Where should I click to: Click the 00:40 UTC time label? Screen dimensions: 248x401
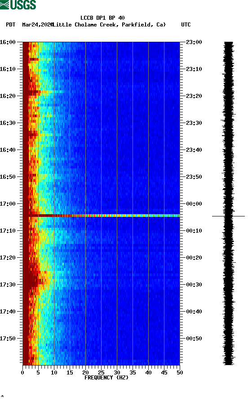click(x=194, y=312)
